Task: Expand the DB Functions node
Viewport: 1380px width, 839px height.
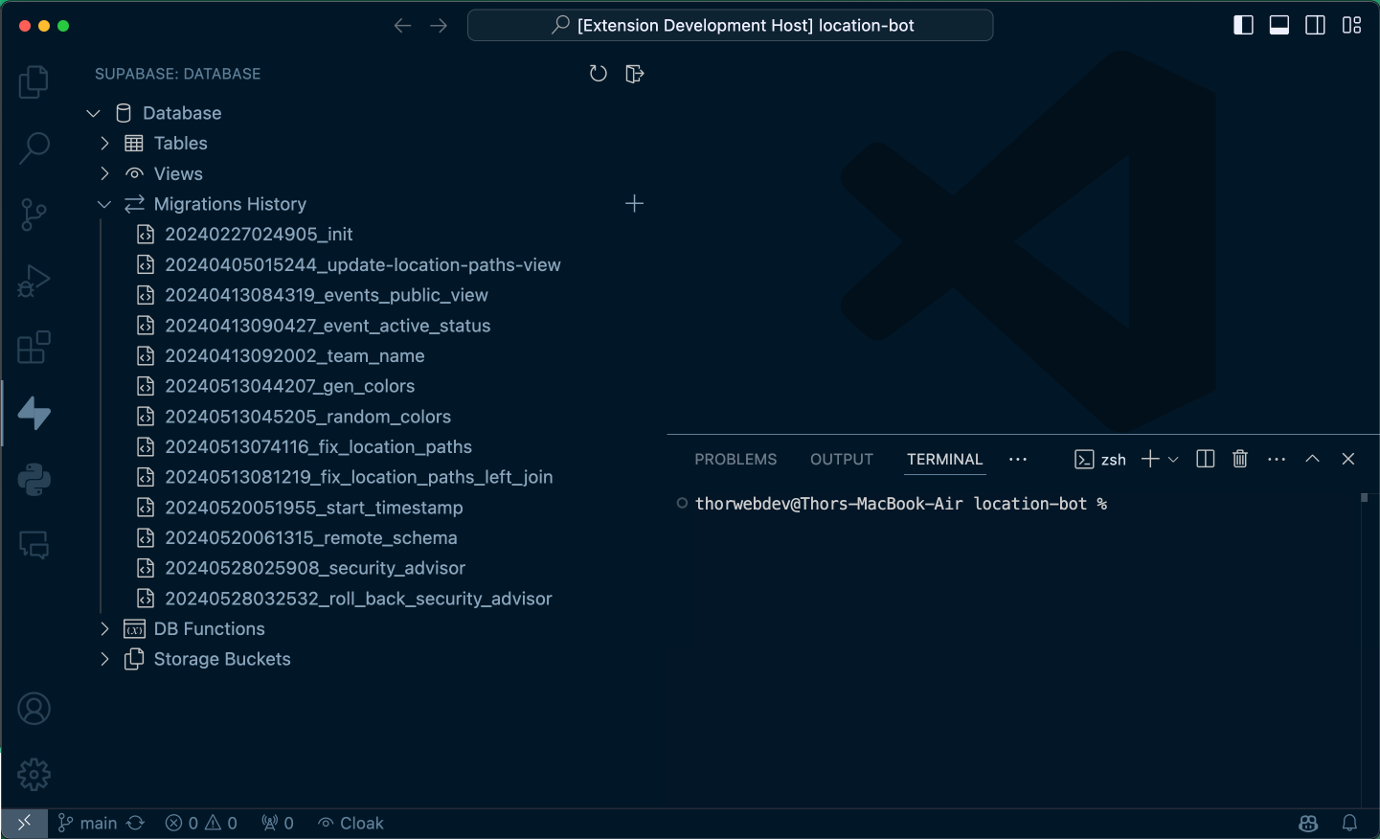Action: [x=104, y=629]
